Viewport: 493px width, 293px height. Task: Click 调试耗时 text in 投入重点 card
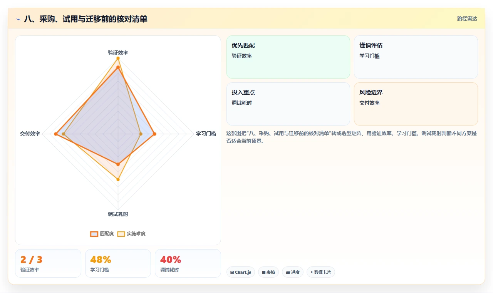coord(241,103)
